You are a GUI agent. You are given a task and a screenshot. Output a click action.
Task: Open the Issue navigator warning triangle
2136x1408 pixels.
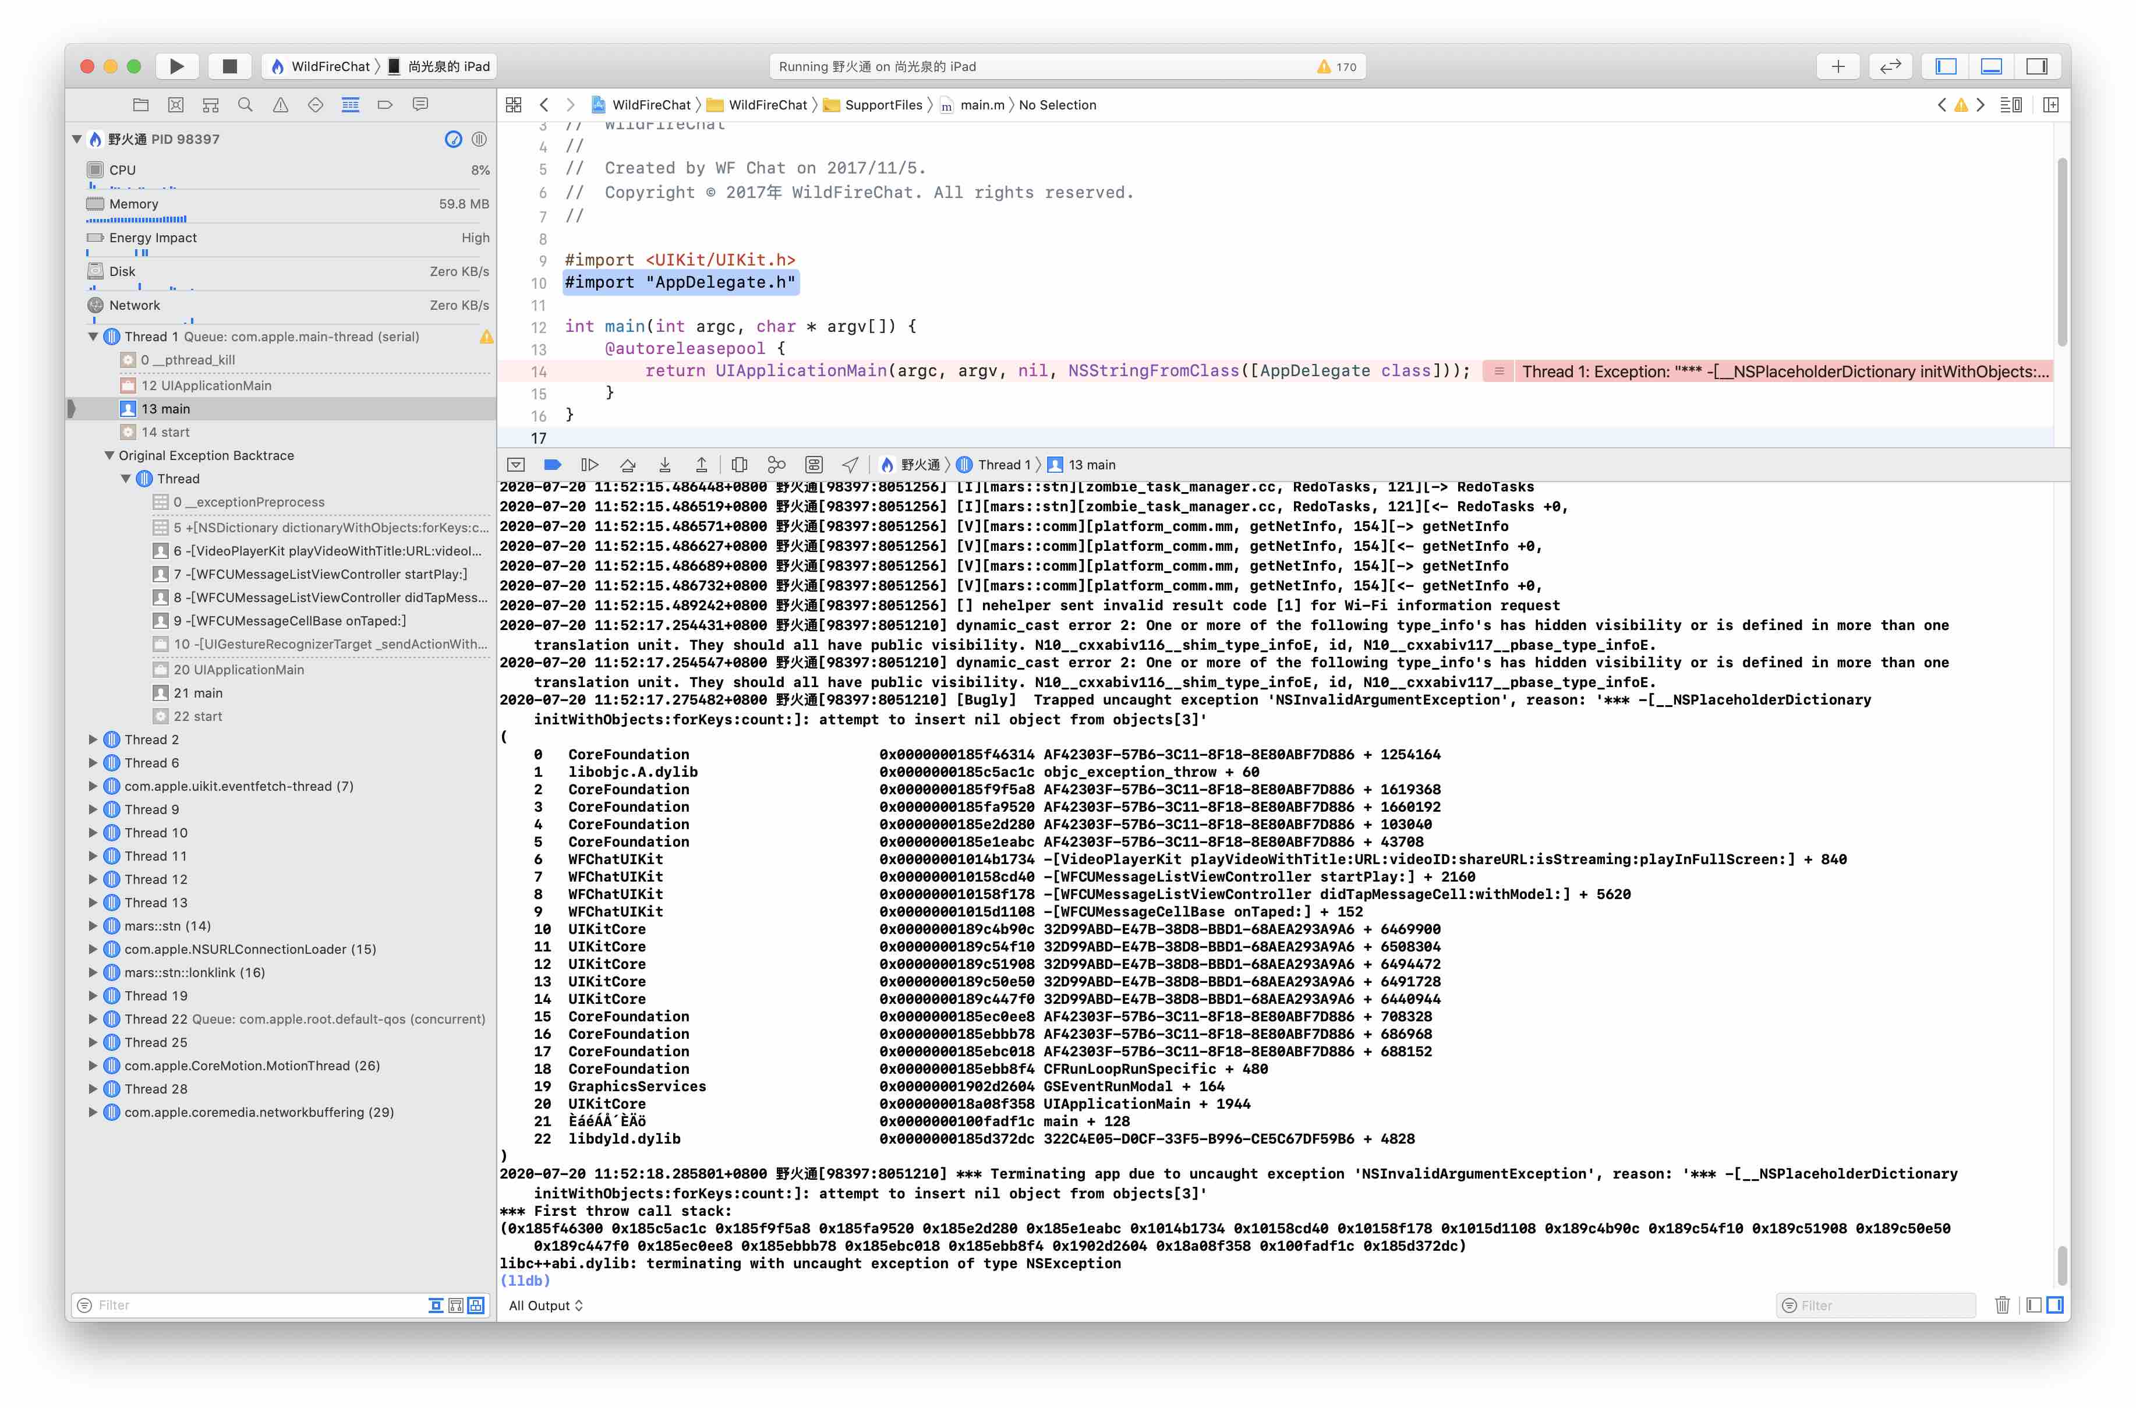click(280, 105)
